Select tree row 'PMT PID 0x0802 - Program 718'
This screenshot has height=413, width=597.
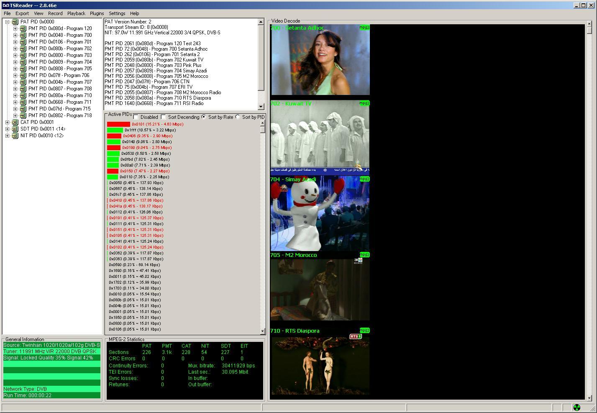pos(60,115)
